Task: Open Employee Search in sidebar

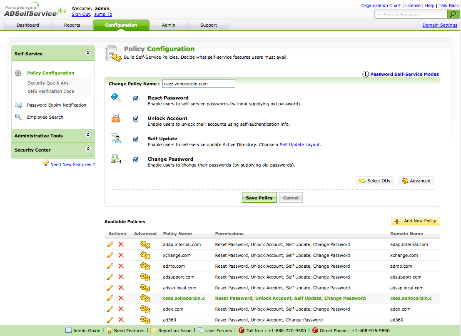Action: click(45, 117)
